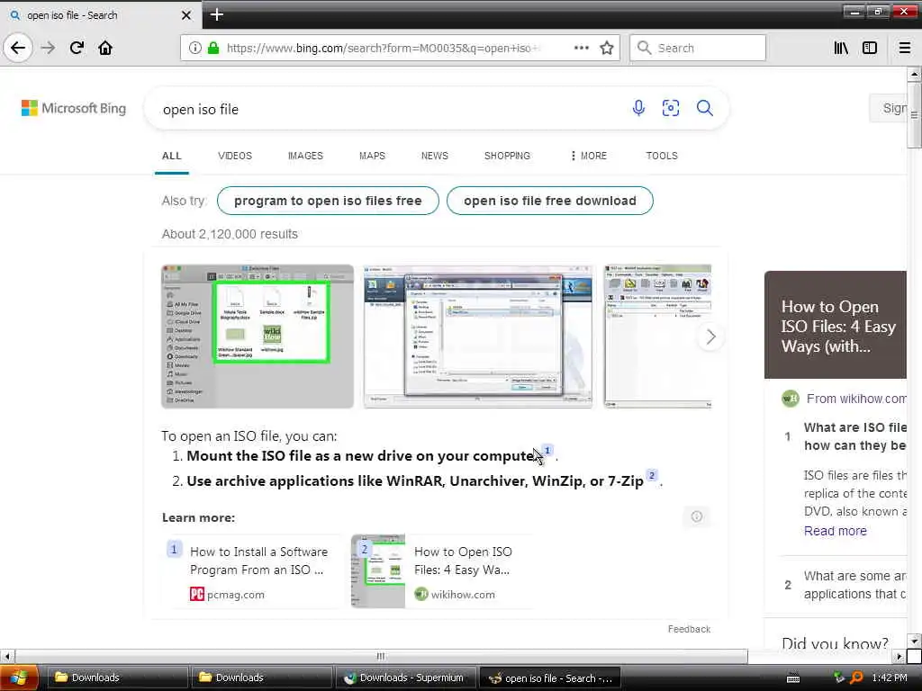This screenshot has width=922, height=691.
Task: Open the library bookshelf icon
Action: tap(841, 49)
